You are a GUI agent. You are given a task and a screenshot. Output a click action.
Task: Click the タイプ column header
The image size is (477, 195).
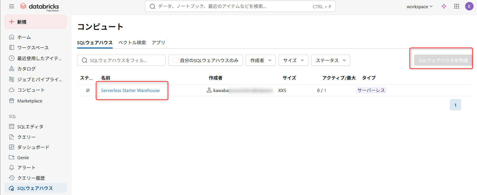[369, 78]
